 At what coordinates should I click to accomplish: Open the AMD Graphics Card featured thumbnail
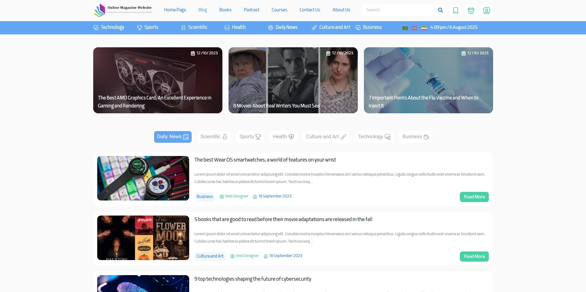[x=157, y=80]
